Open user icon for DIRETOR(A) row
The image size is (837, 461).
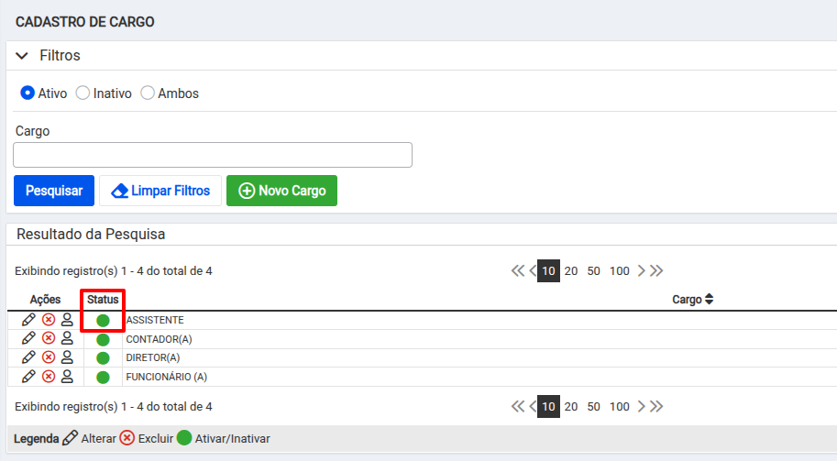pos(67,357)
